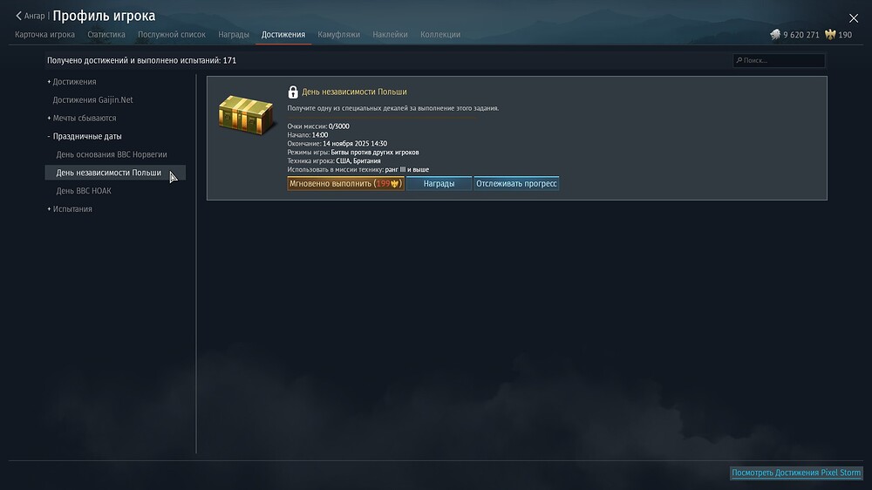
Task: Click the Мгновенно выполнить button
Action: 345,184
